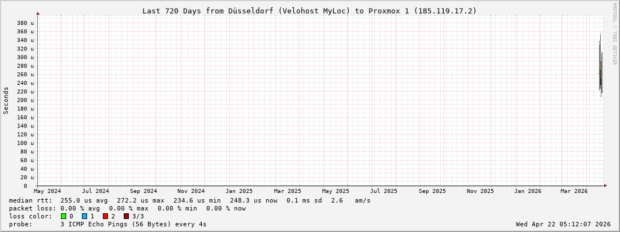Select the "Sep 2025" x-axis date label
This screenshot has width=620, height=232.
tap(432, 191)
